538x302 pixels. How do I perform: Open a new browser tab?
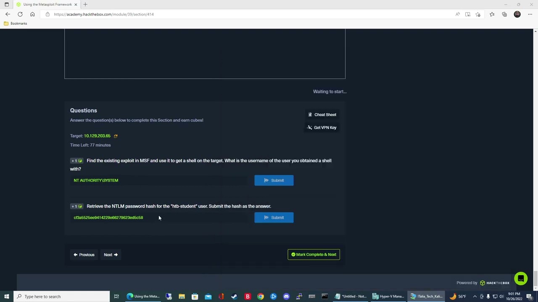pyautogui.click(x=85, y=4)
